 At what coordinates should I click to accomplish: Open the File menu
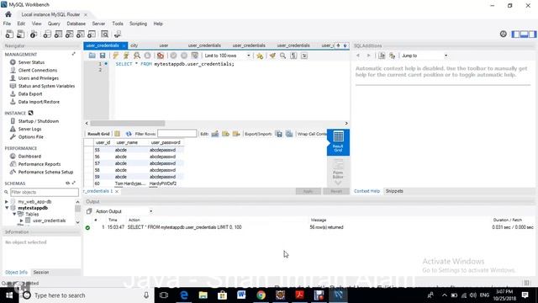point(7,24)
